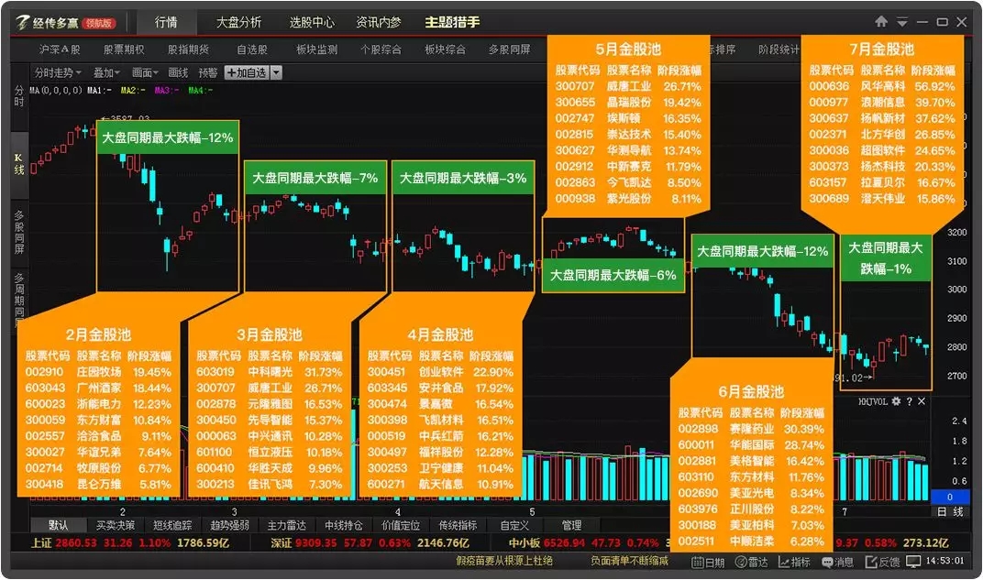
Task: Click 000636 风华高科 in the 7月金股池 list
Action: (882, 86)
